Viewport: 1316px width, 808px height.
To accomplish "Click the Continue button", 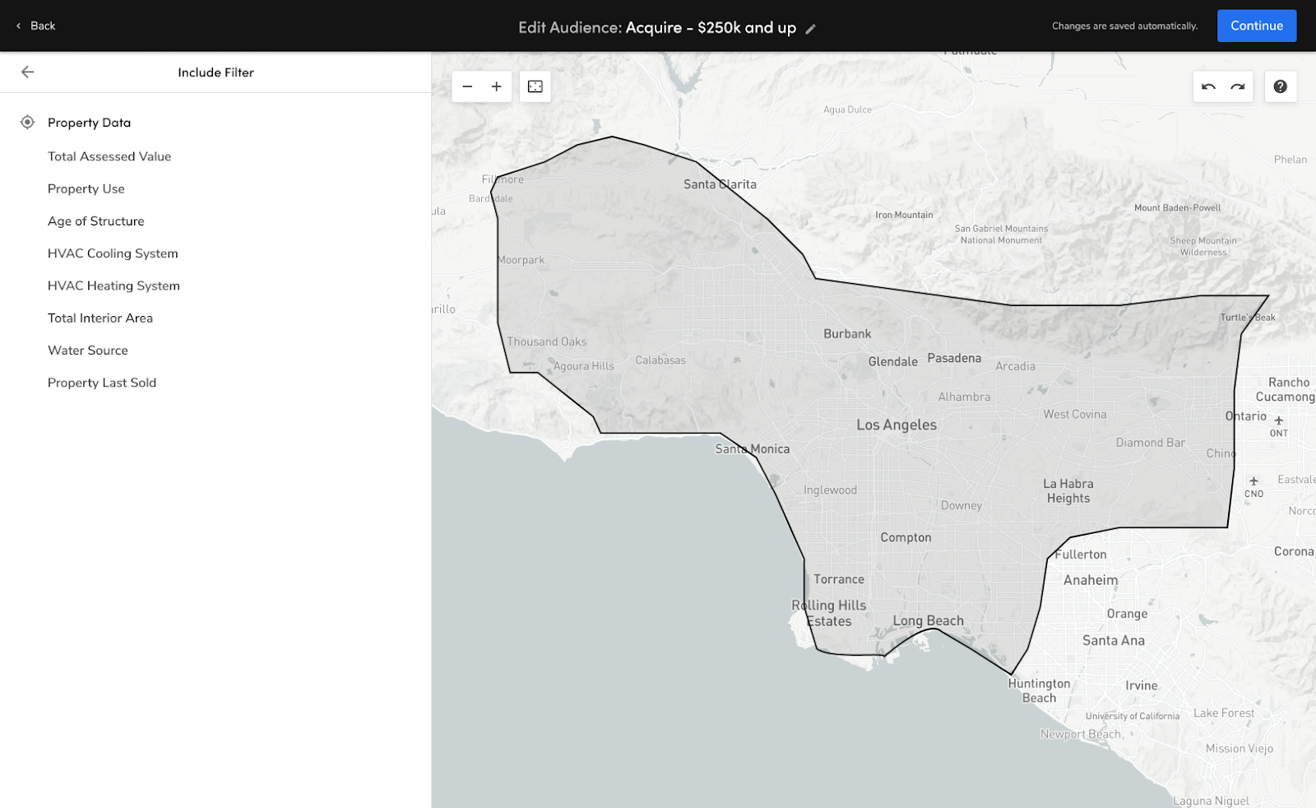I will [x=1256, y=26].
